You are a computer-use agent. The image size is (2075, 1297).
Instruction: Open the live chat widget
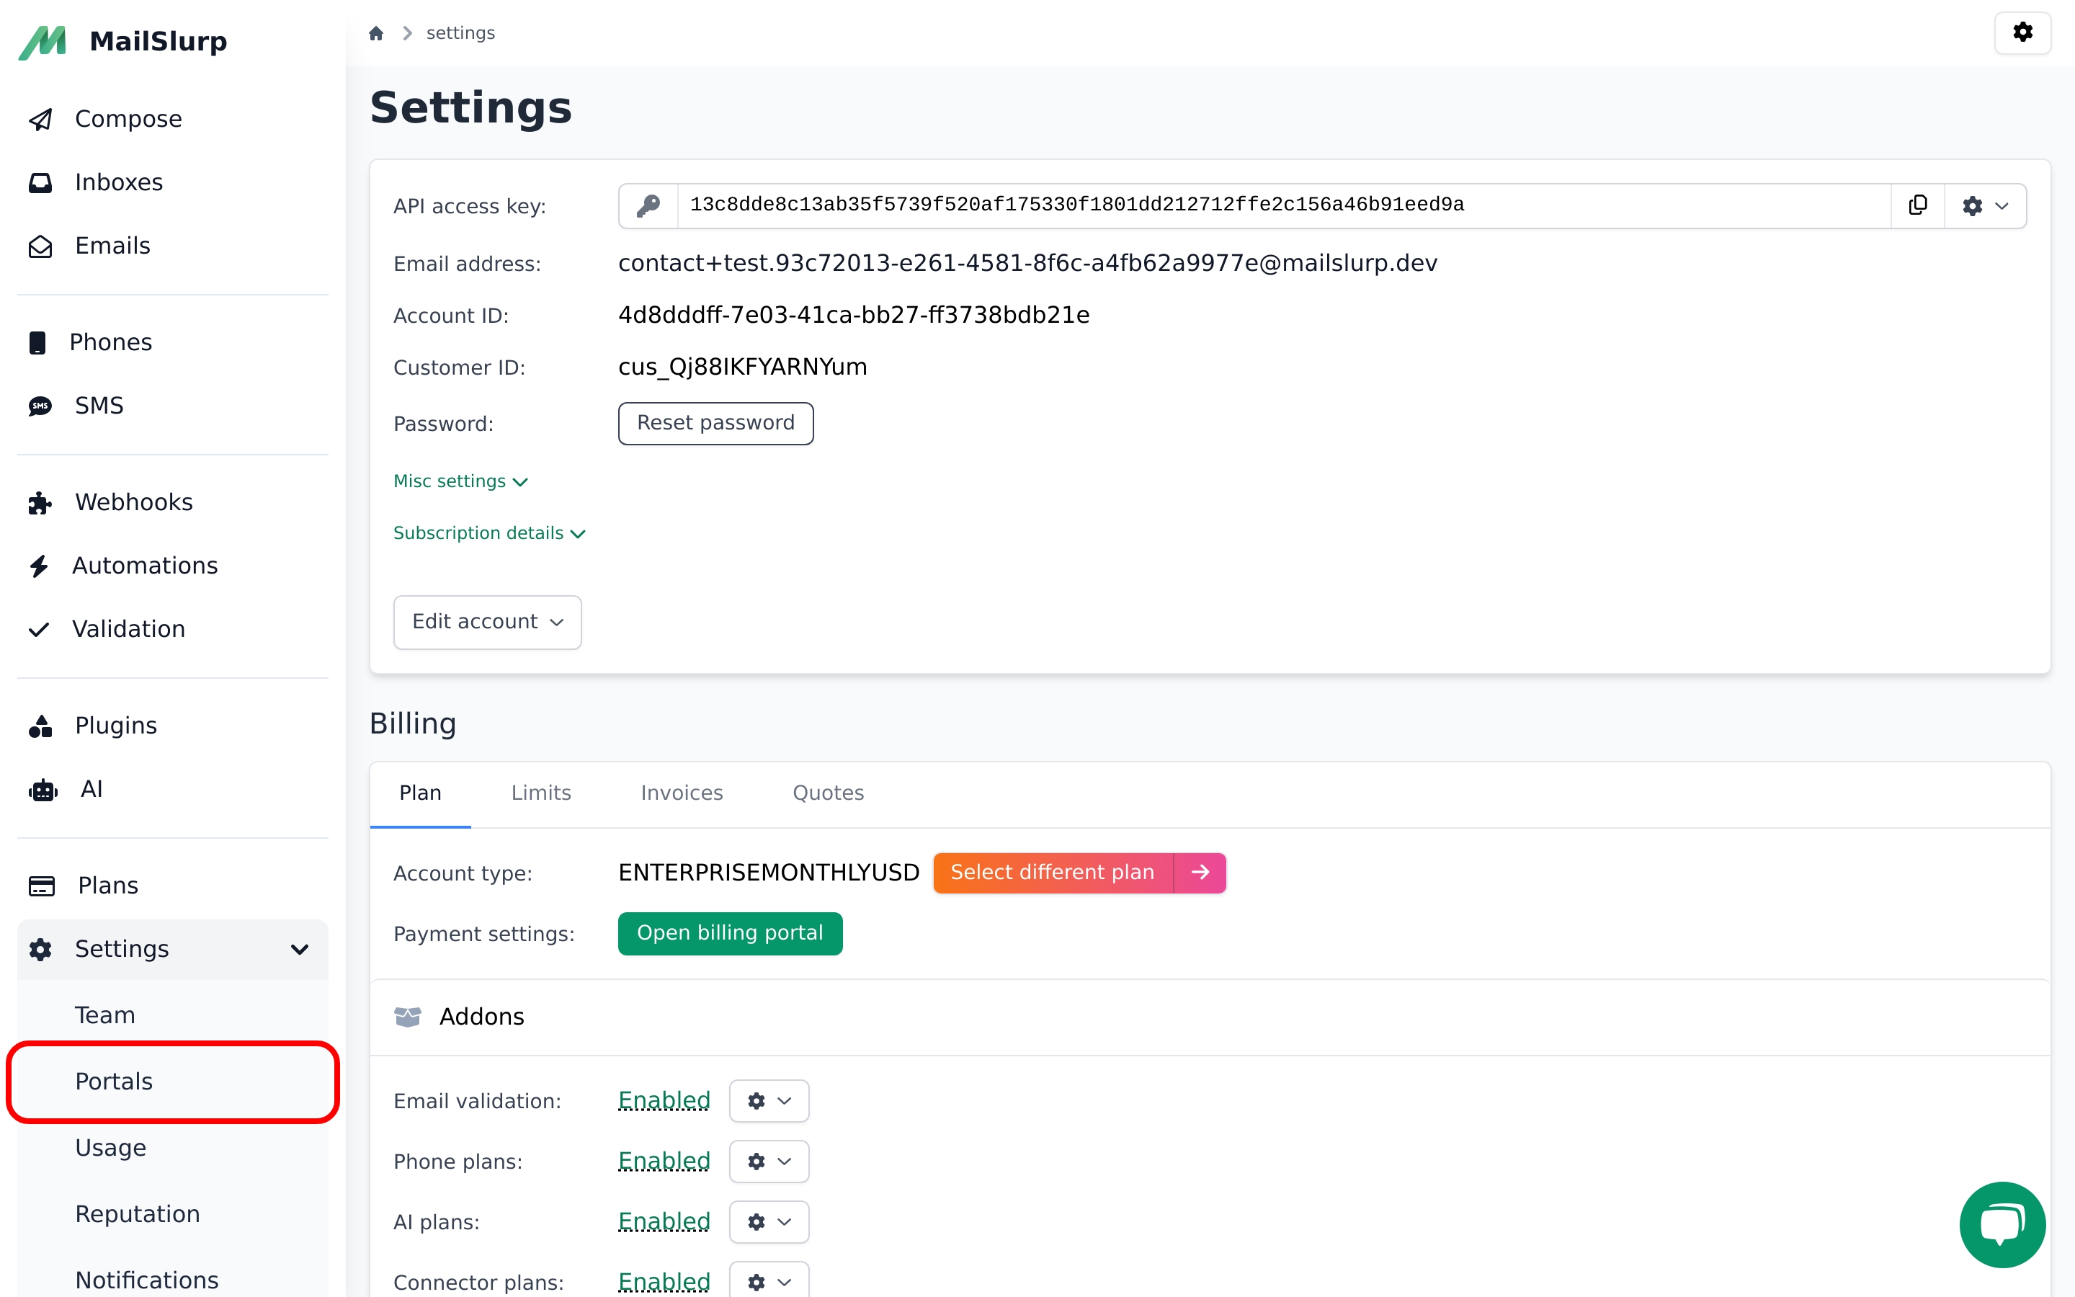point(2002,1224)
